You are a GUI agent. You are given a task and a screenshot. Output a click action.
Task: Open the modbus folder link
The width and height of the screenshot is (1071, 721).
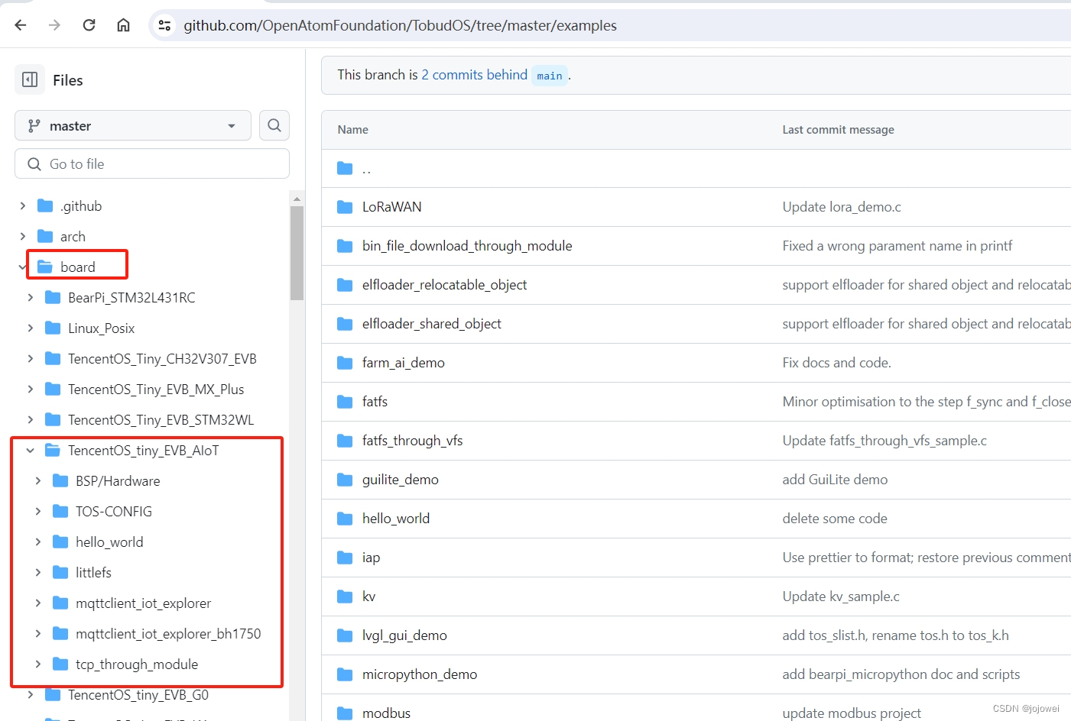[386, 713]
